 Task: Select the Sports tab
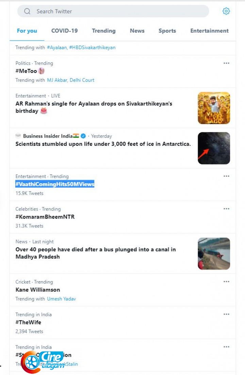[x=167, y=31]
